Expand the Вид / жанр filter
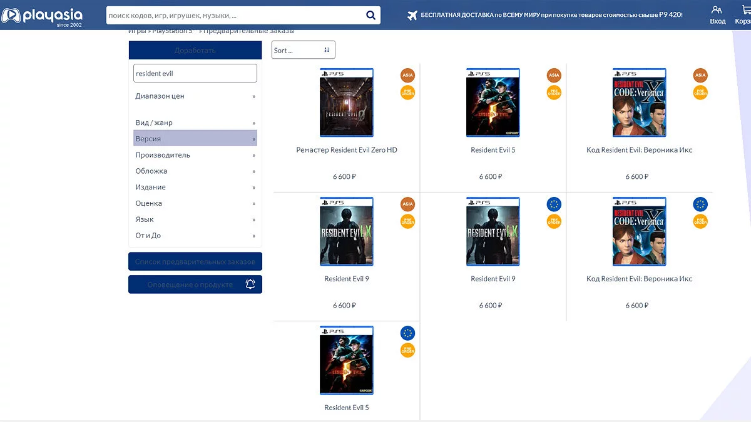This screenshot has width=751, height=422. 195,123
